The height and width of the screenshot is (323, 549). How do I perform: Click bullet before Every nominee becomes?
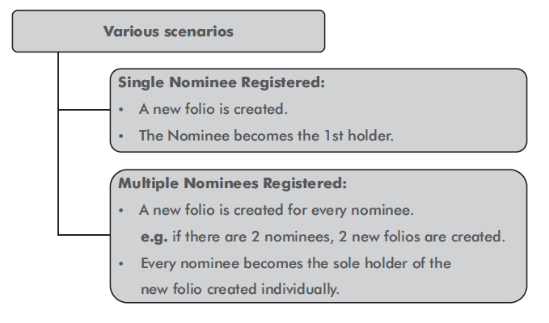pos(121,264)
